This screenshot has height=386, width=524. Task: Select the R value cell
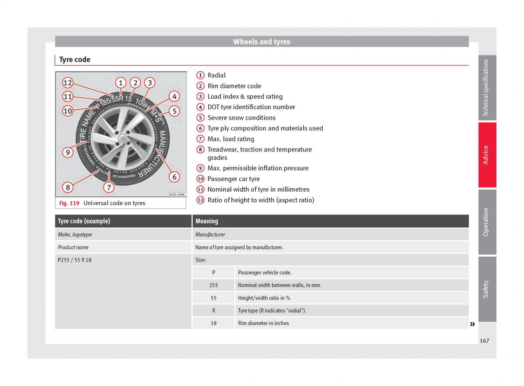(214, 310)
